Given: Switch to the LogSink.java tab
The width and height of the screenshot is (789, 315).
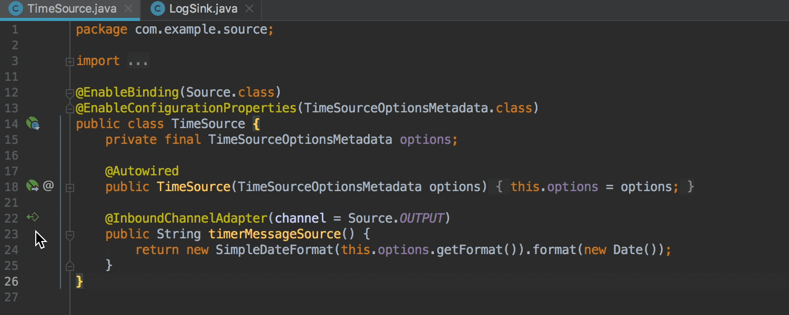Looking at the screenshot, I should [202, 9].
